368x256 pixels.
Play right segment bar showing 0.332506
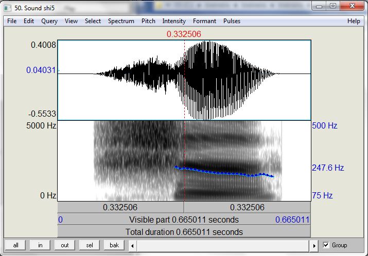248,207
